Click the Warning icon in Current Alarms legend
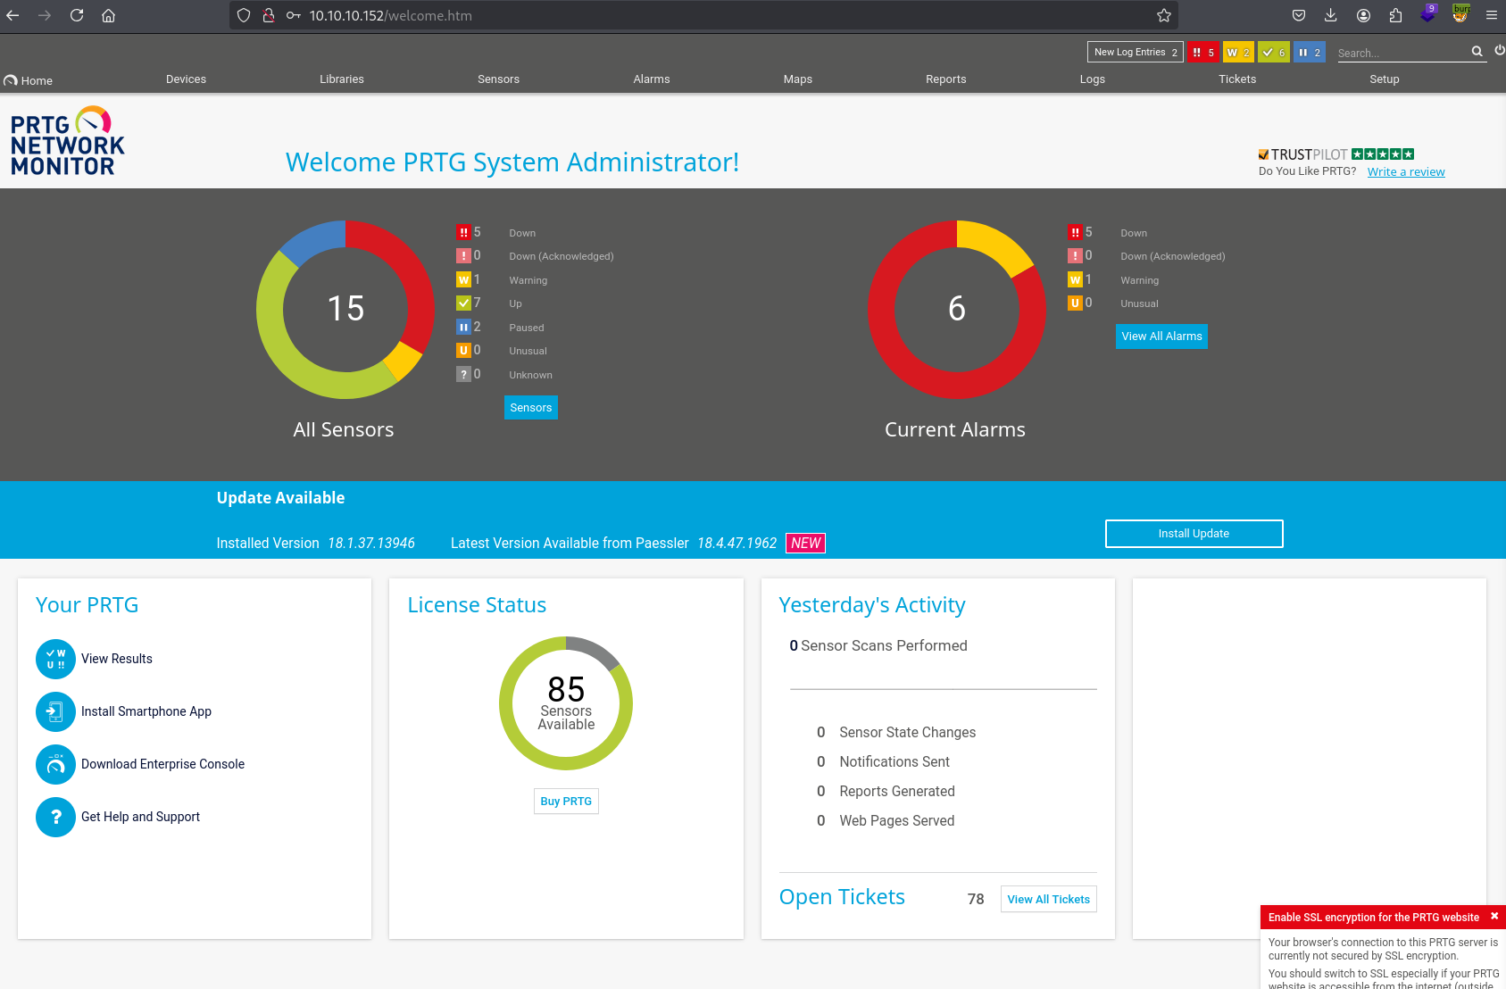 [x=1075, y=279]
